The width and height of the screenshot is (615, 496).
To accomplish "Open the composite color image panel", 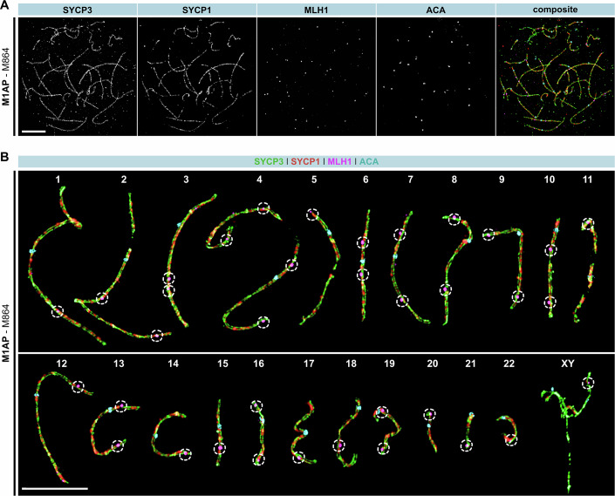I will tap(556, 76).
